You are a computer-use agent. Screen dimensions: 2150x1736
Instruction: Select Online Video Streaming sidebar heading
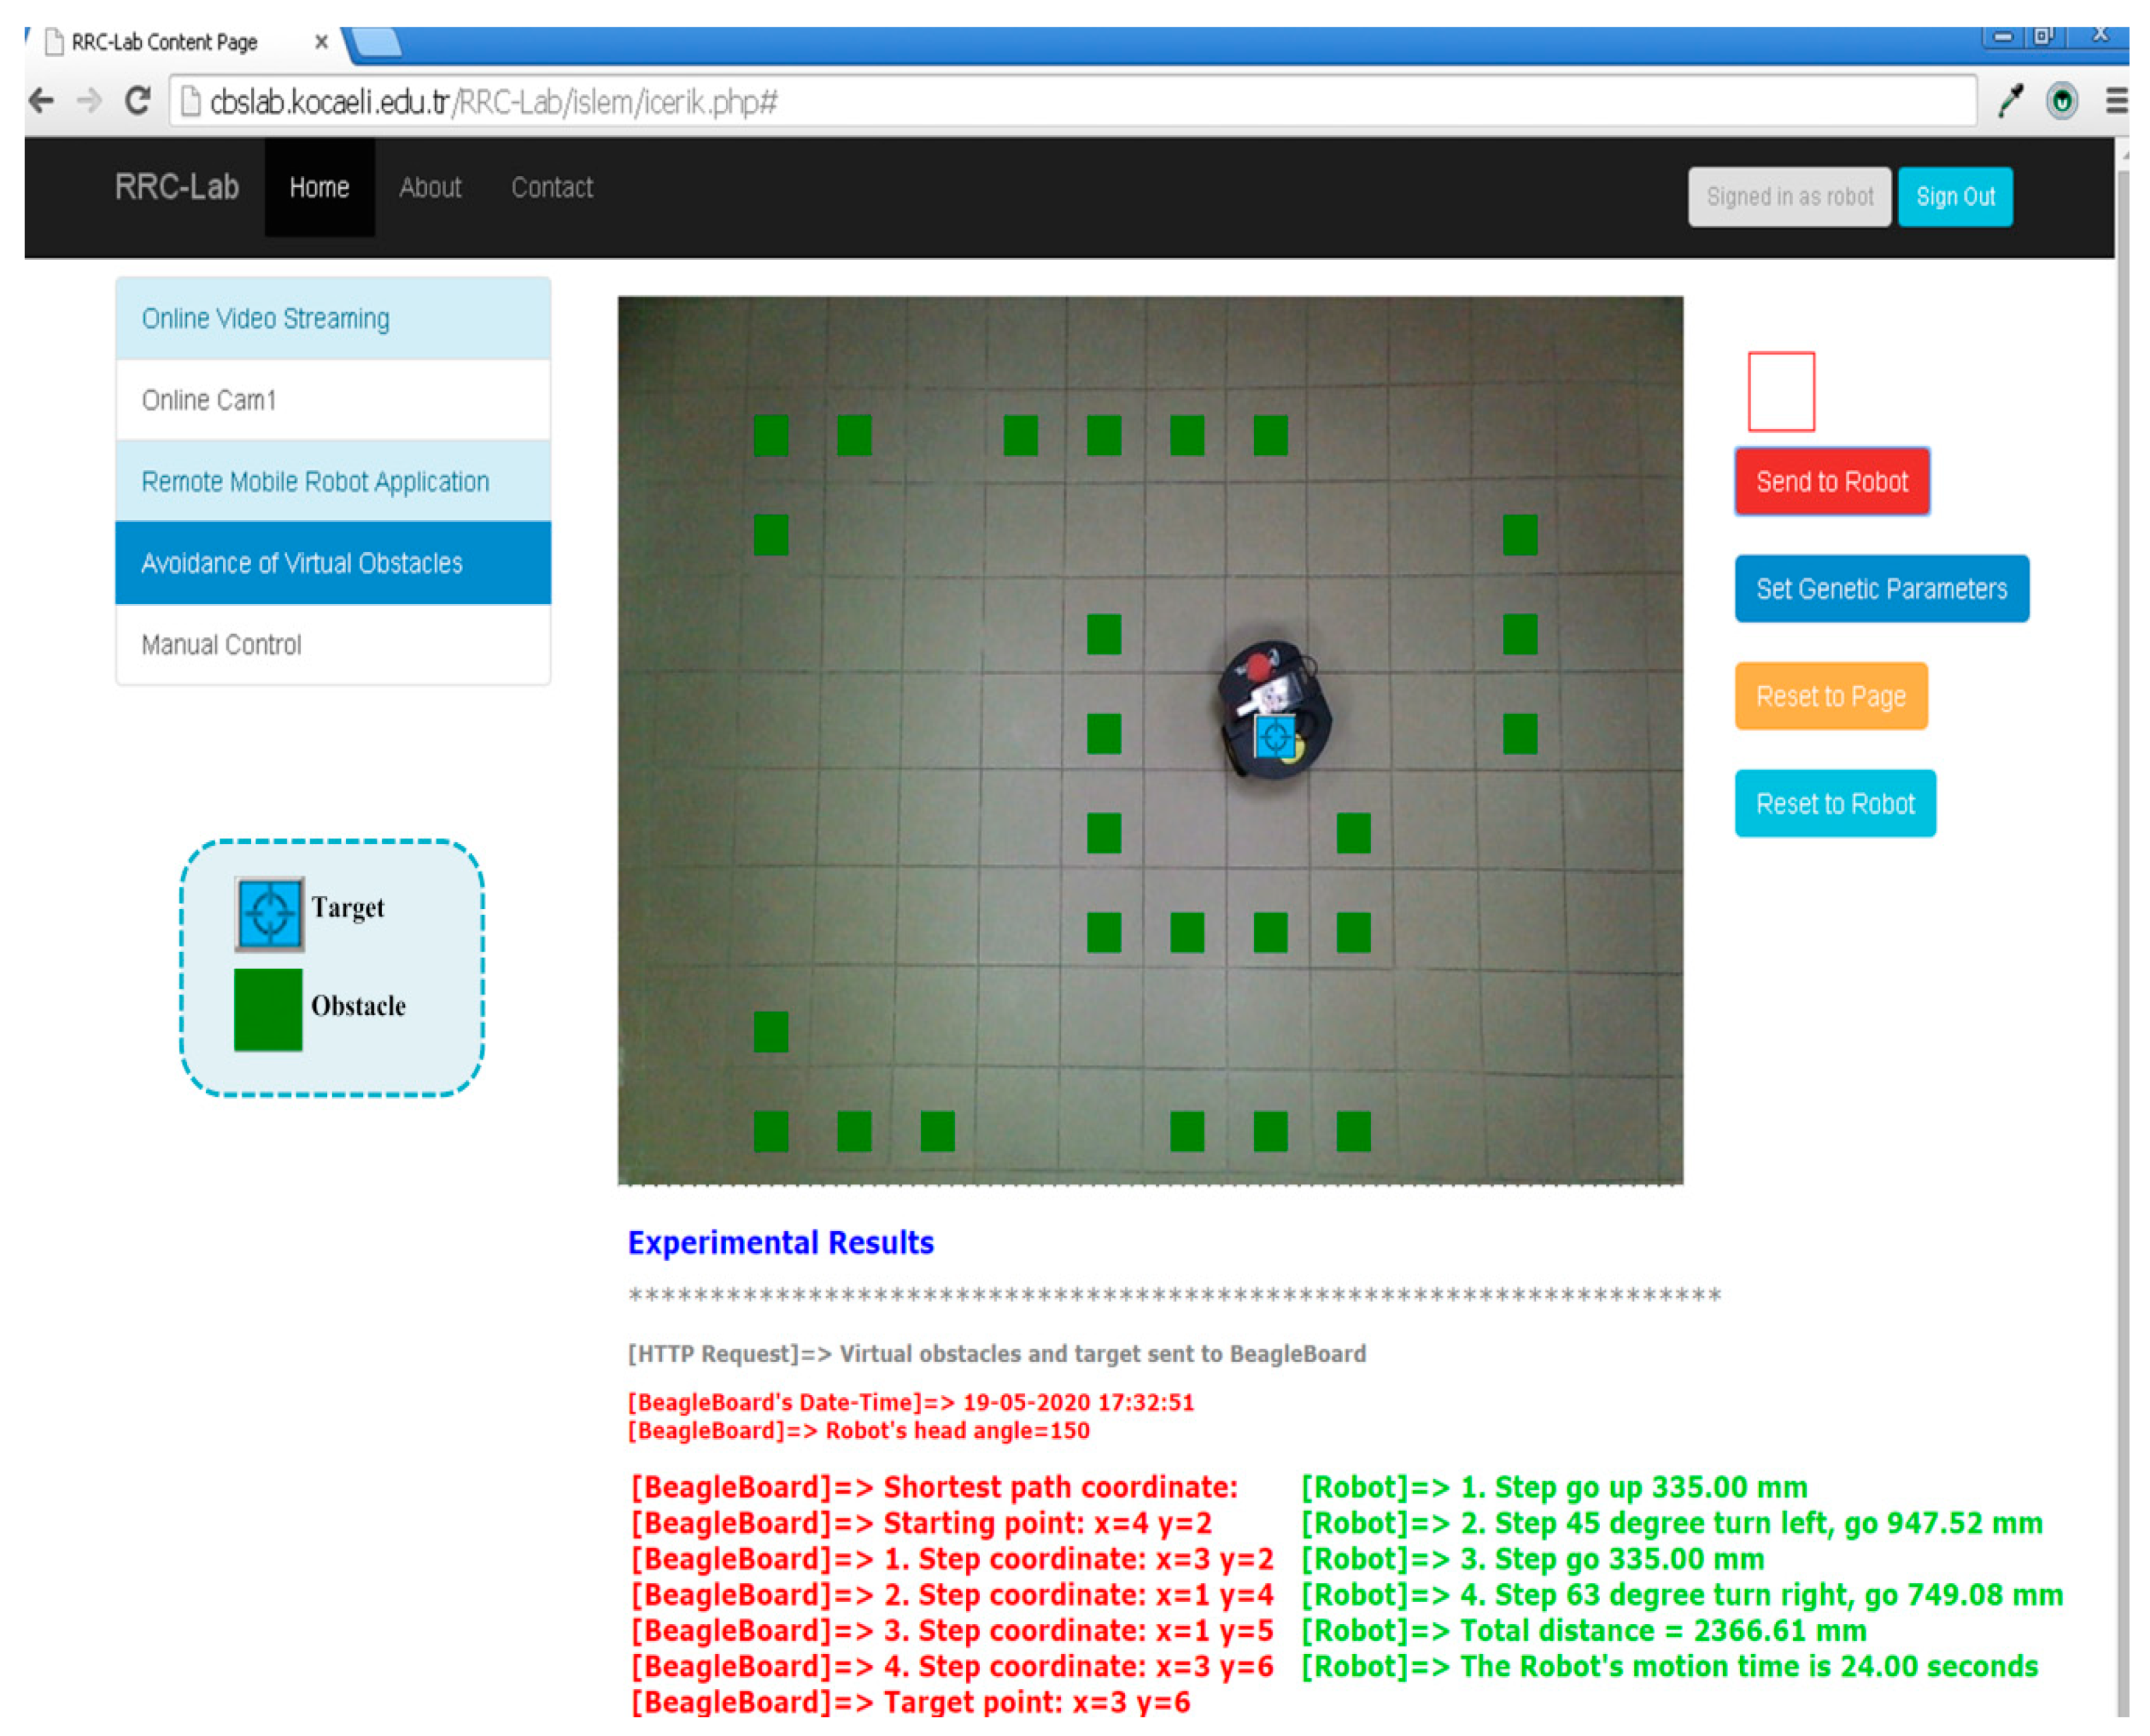coord(333,318)
